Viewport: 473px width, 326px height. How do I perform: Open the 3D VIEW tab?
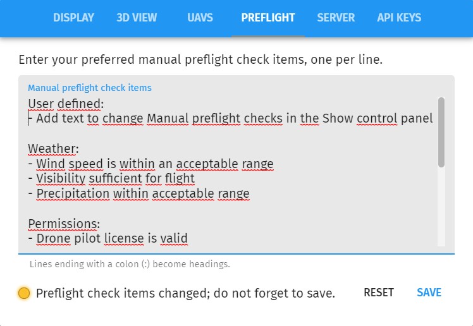137,18
